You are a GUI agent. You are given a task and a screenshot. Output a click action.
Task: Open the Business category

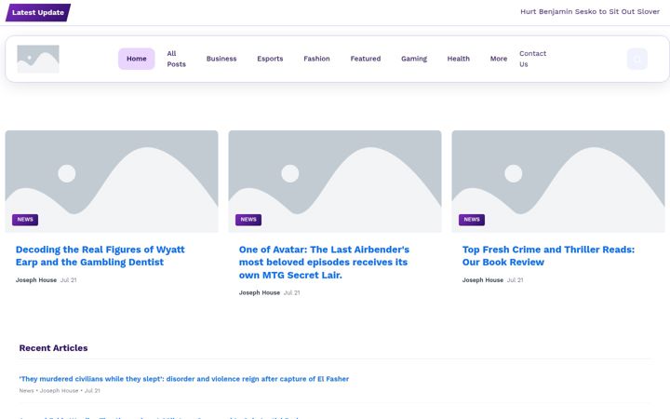pos(221,59)
